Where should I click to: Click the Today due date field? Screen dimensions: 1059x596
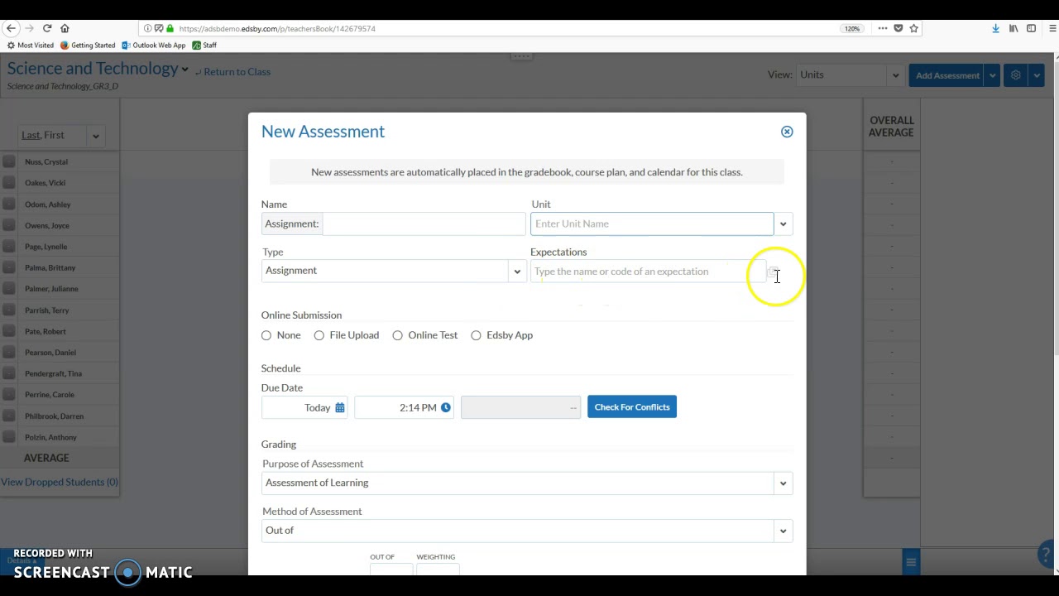pos(304,407)
